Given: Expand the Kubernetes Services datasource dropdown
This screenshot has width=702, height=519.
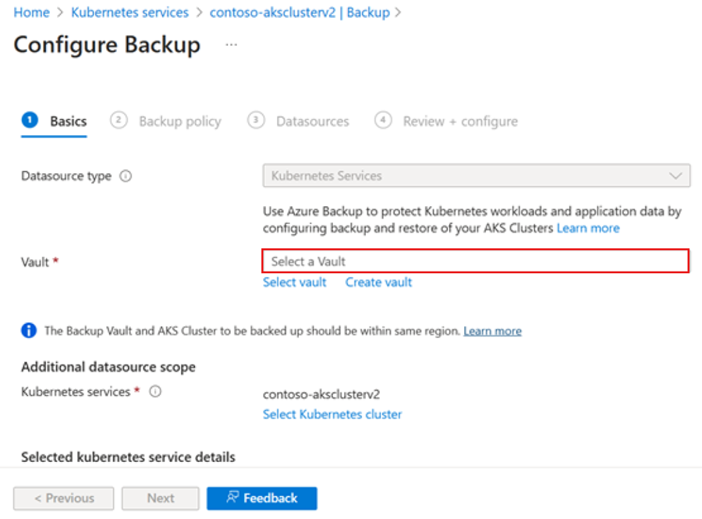Looking at the screenshot, I should tap(477, 176).
